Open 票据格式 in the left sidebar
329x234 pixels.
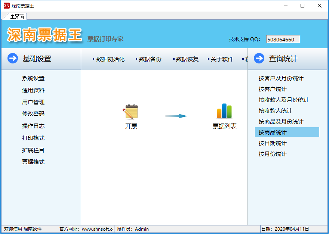coord(33,162)
